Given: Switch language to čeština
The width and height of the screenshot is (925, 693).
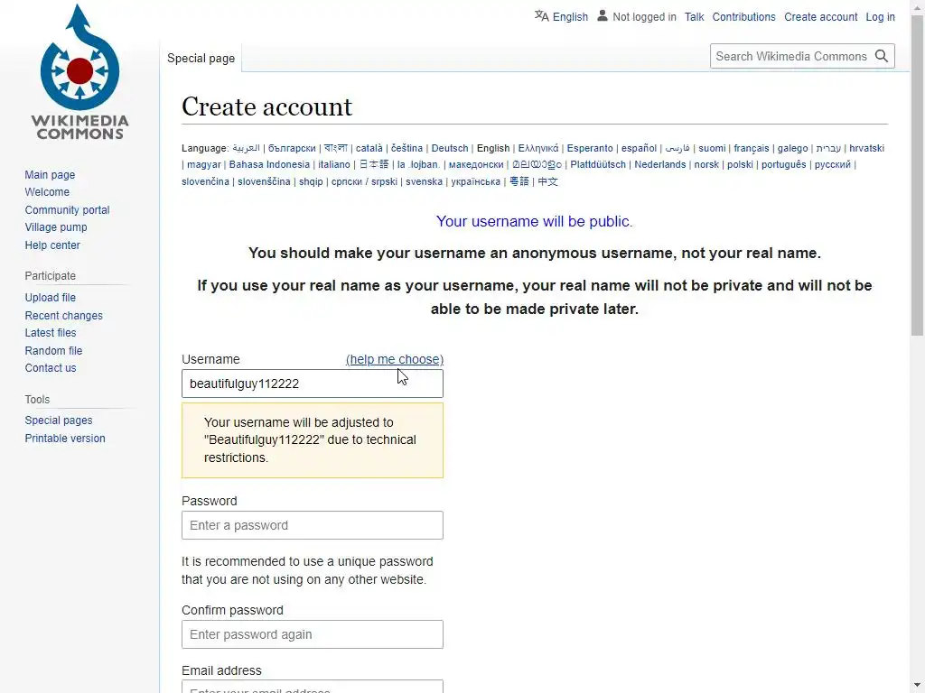Looking at the screenshot, I should [407, 149].
